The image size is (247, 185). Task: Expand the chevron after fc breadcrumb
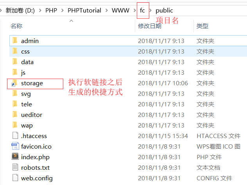click(x=150, y=11)
